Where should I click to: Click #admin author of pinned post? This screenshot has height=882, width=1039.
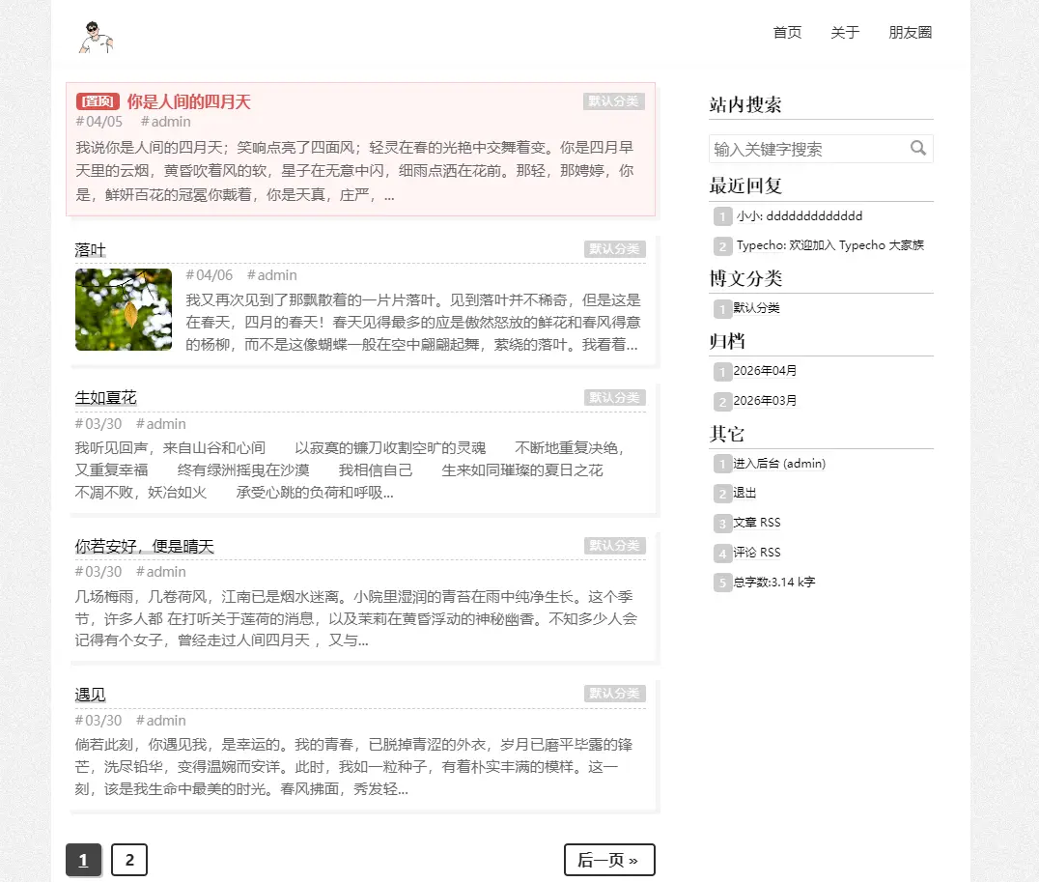(x=166, y=122)
